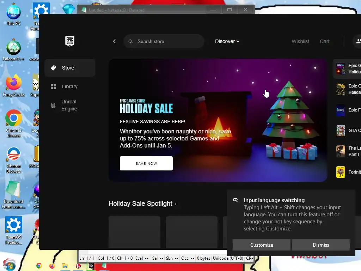This screenshot has width=361, height=271.
Task: Open Chrome from the taskbar
Action: (39, 266)
